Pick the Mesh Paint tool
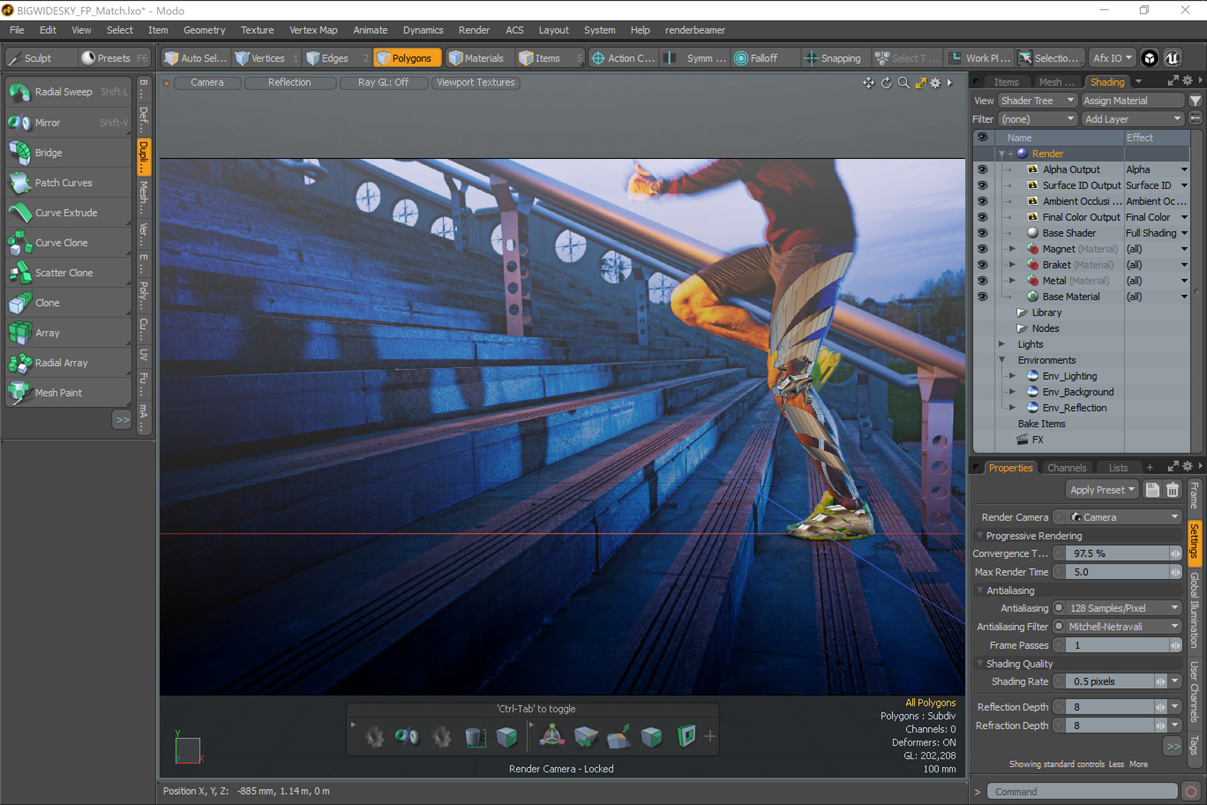The image size is (1207, 805). tap(58, 392)
